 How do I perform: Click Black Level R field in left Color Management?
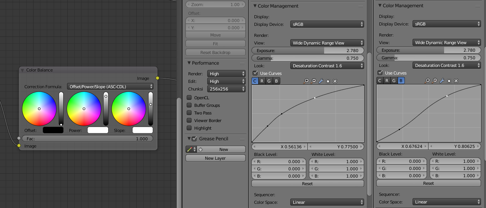(279, 162)
